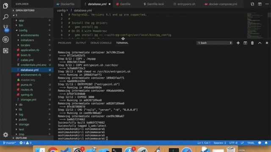This screenshot has height=152, width=271.
Task: Change indentation via Spaces: 2
Action: click(220, 143)
